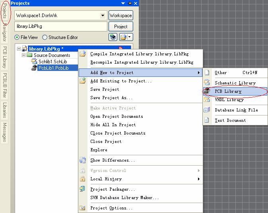Switch to the Navigator side tab
This screenshot has height=213, width=268.
point(5,33)
